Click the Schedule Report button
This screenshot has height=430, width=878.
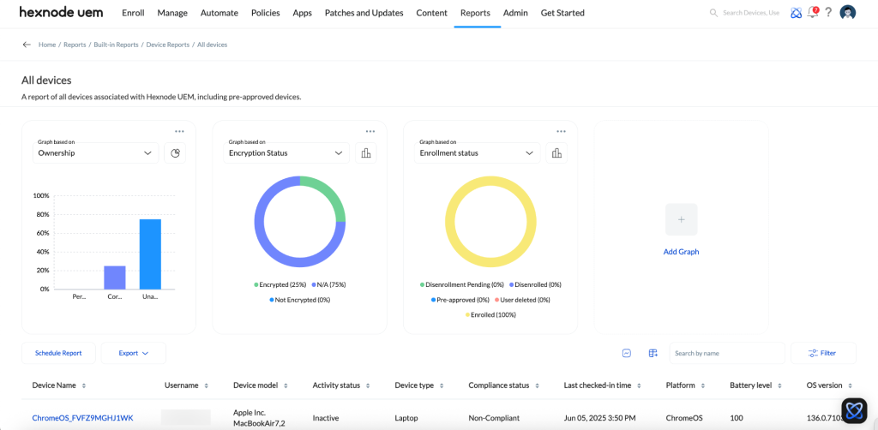click(x=58, y=353)
